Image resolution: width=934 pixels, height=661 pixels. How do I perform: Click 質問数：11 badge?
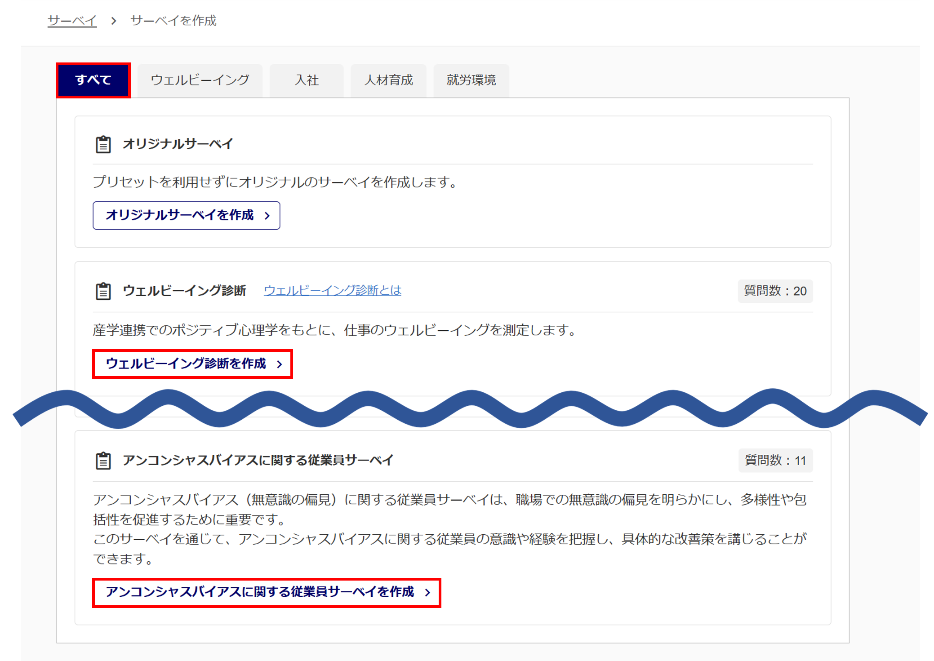[775, 461]
